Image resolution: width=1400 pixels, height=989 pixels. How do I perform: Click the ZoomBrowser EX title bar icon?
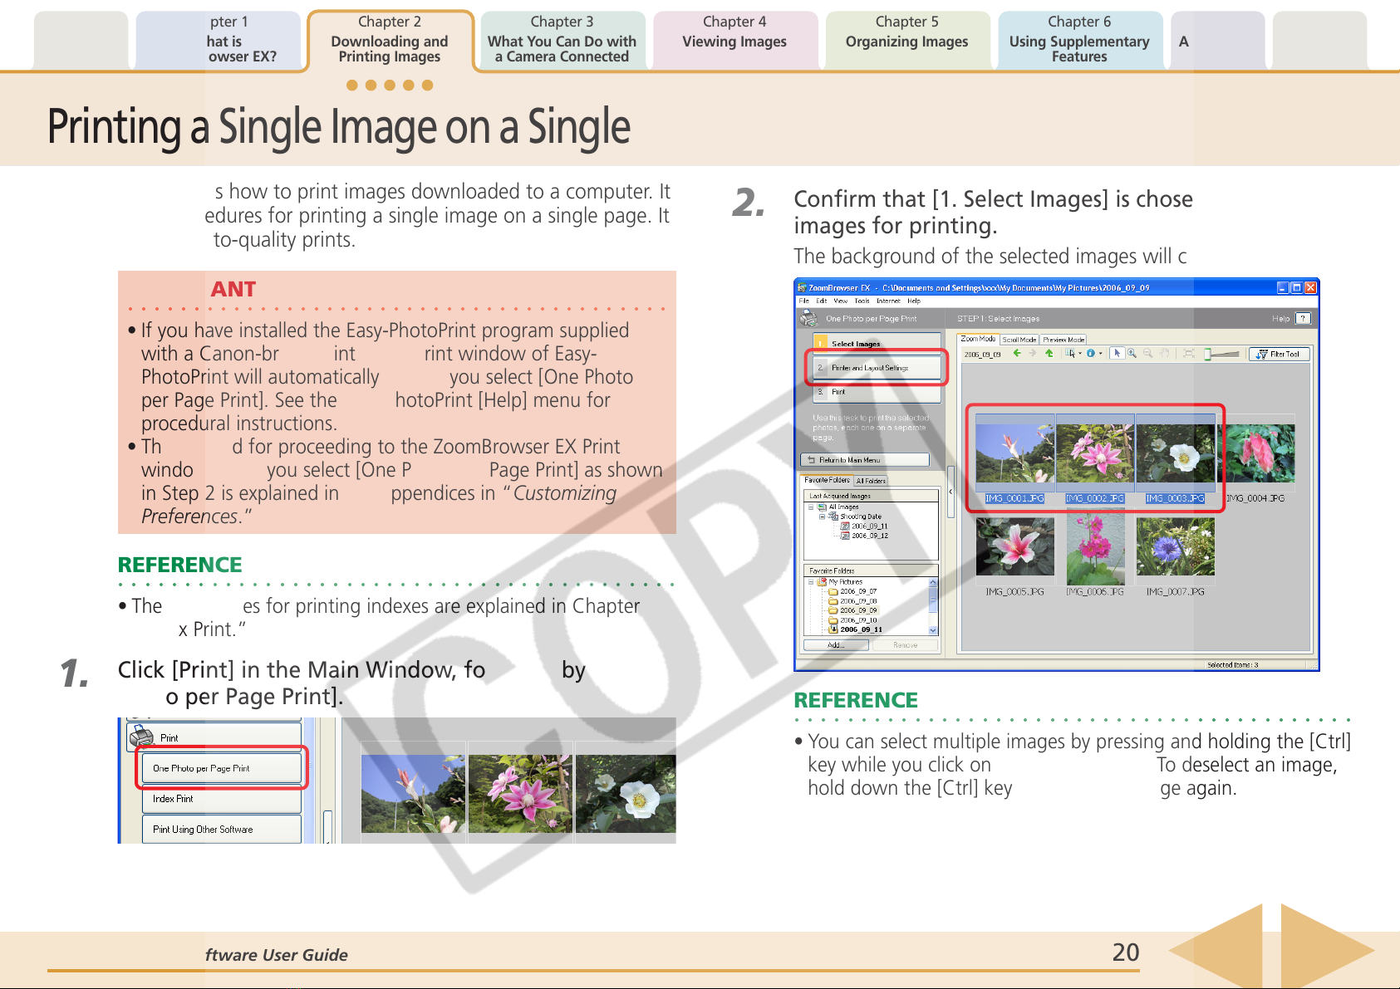[x=802, y=287]
